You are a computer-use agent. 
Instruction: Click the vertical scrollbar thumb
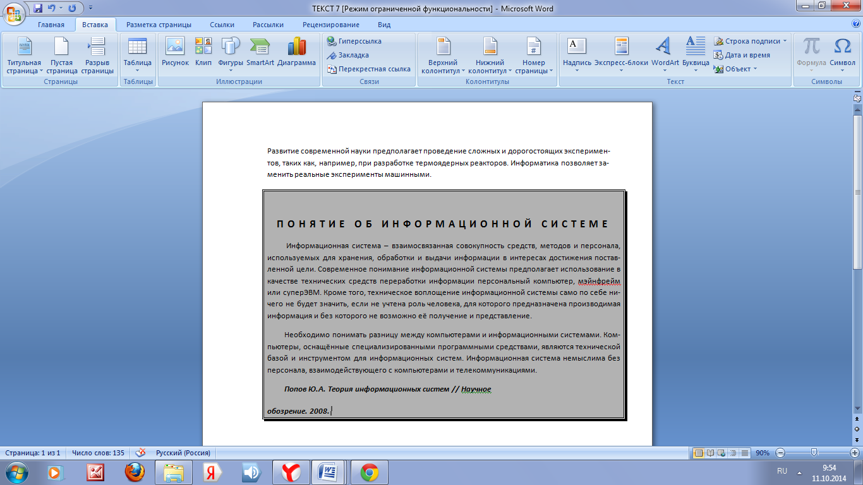click(x=857, y=192)
